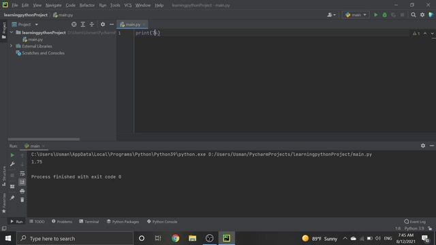Open the main run configuration dropdown

[356, 15]
